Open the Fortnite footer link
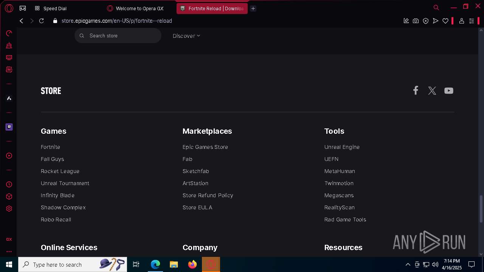 tap(50, 147)
